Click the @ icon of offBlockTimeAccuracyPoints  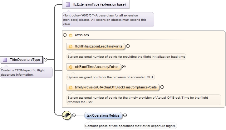[71, 67]
